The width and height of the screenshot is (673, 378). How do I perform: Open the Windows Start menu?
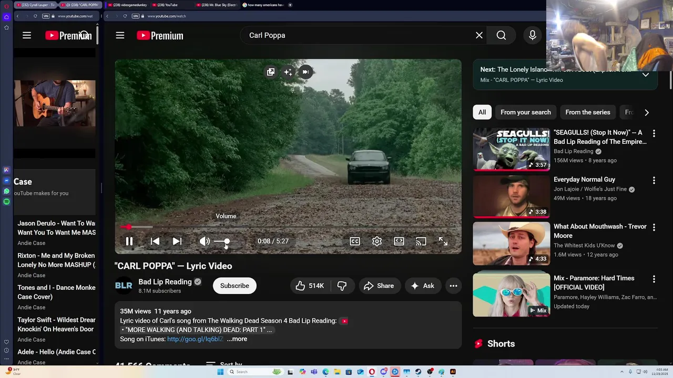tap(220, 372)
